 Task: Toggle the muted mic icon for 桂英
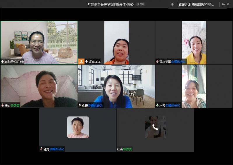41,149
